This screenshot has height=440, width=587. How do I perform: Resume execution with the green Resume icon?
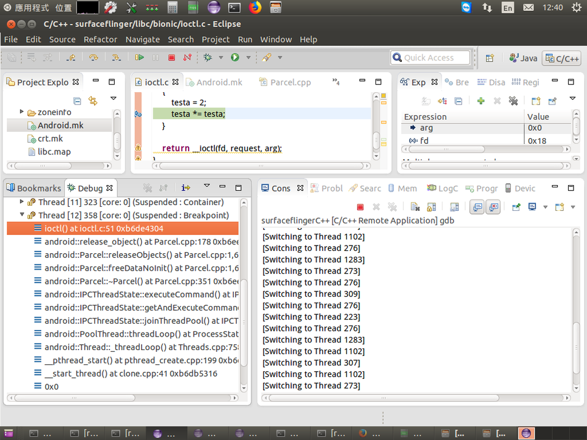coord(139,58)
